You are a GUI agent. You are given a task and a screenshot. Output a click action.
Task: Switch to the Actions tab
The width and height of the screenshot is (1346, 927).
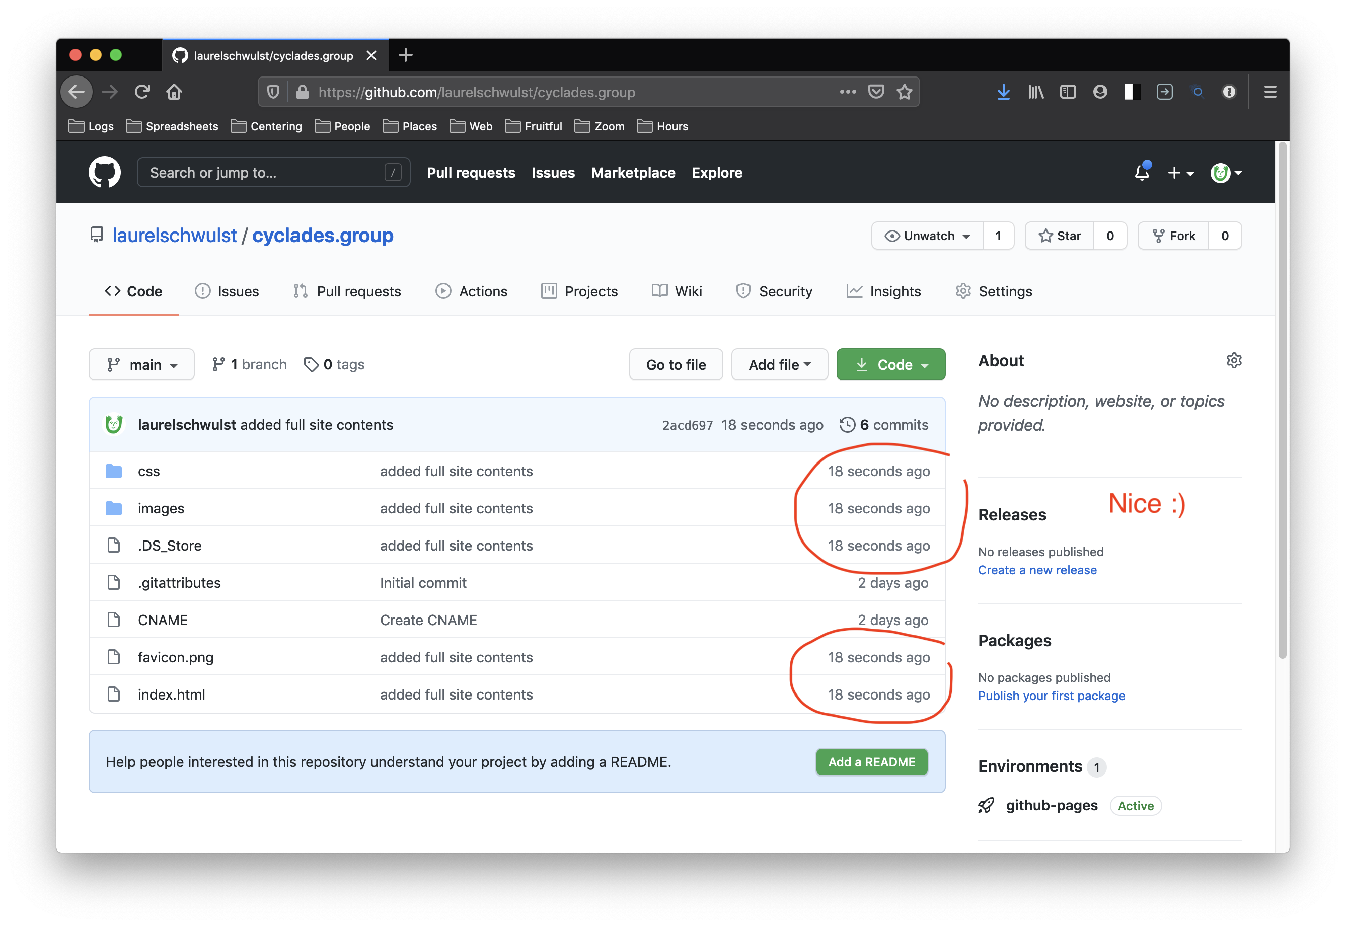click(x=472, y=291)
